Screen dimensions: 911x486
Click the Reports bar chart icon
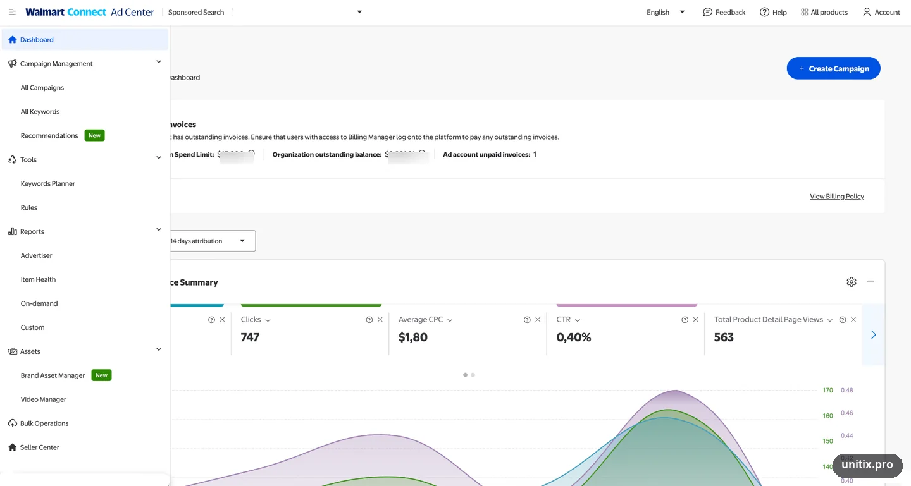[12, 231]
